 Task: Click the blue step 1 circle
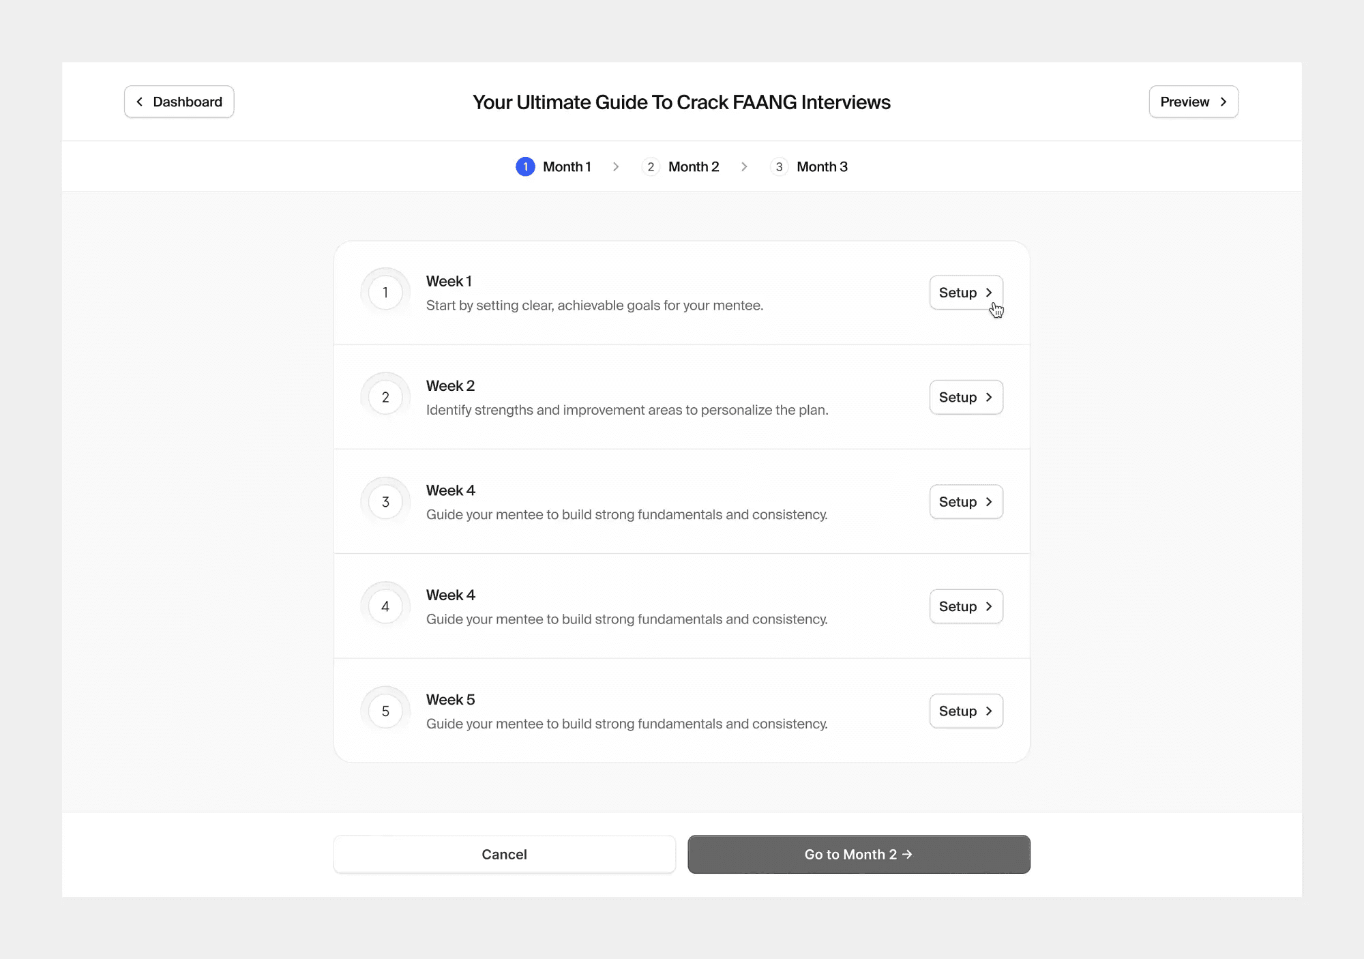click(x=525, y=166)
